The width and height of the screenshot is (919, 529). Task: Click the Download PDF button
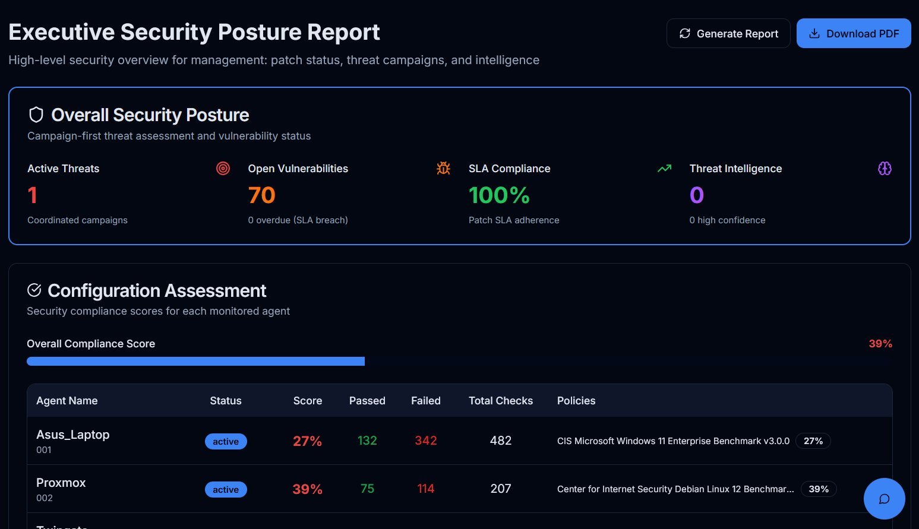point(854,33)
